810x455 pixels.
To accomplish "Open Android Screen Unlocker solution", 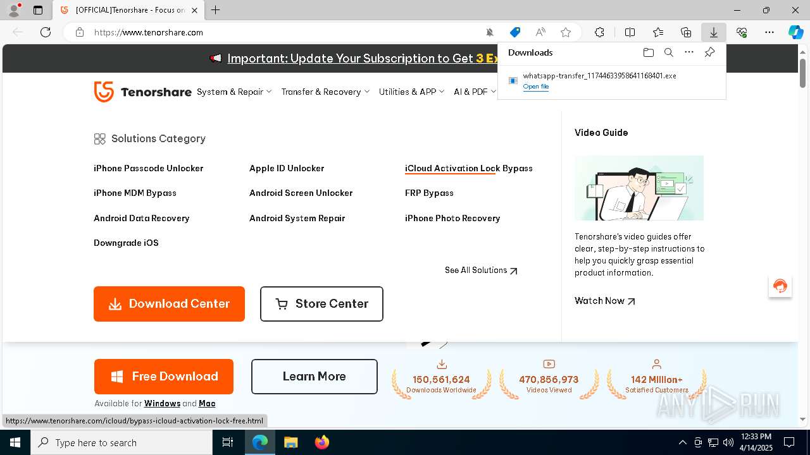I will coord(301,193).
